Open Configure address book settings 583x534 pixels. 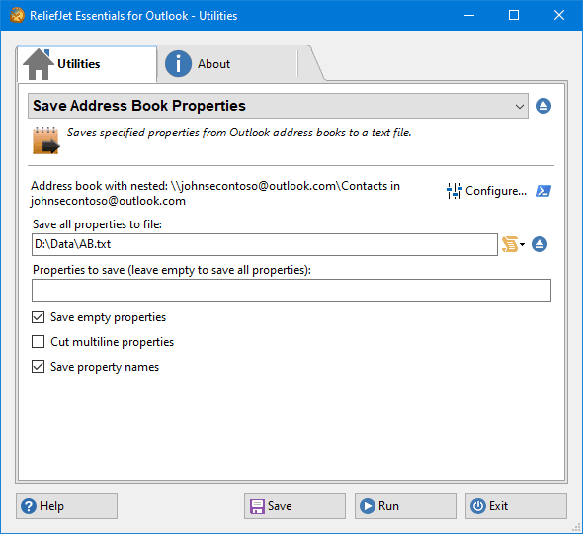tap(487, 191)
